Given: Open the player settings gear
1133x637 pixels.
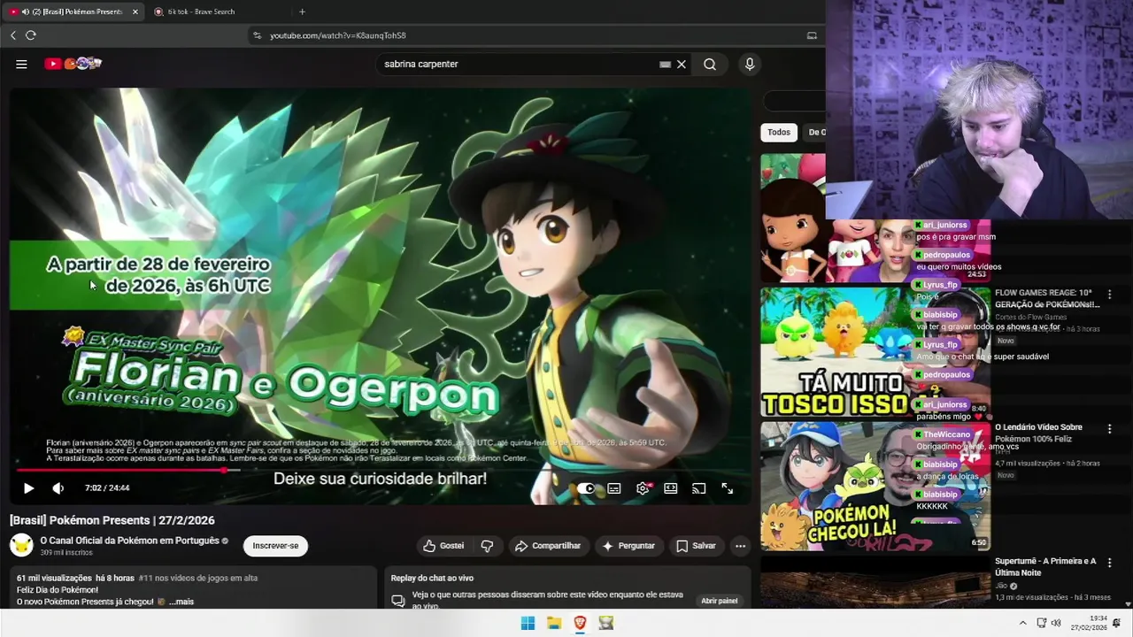Looking at the screenshot, I should (643, 488).
